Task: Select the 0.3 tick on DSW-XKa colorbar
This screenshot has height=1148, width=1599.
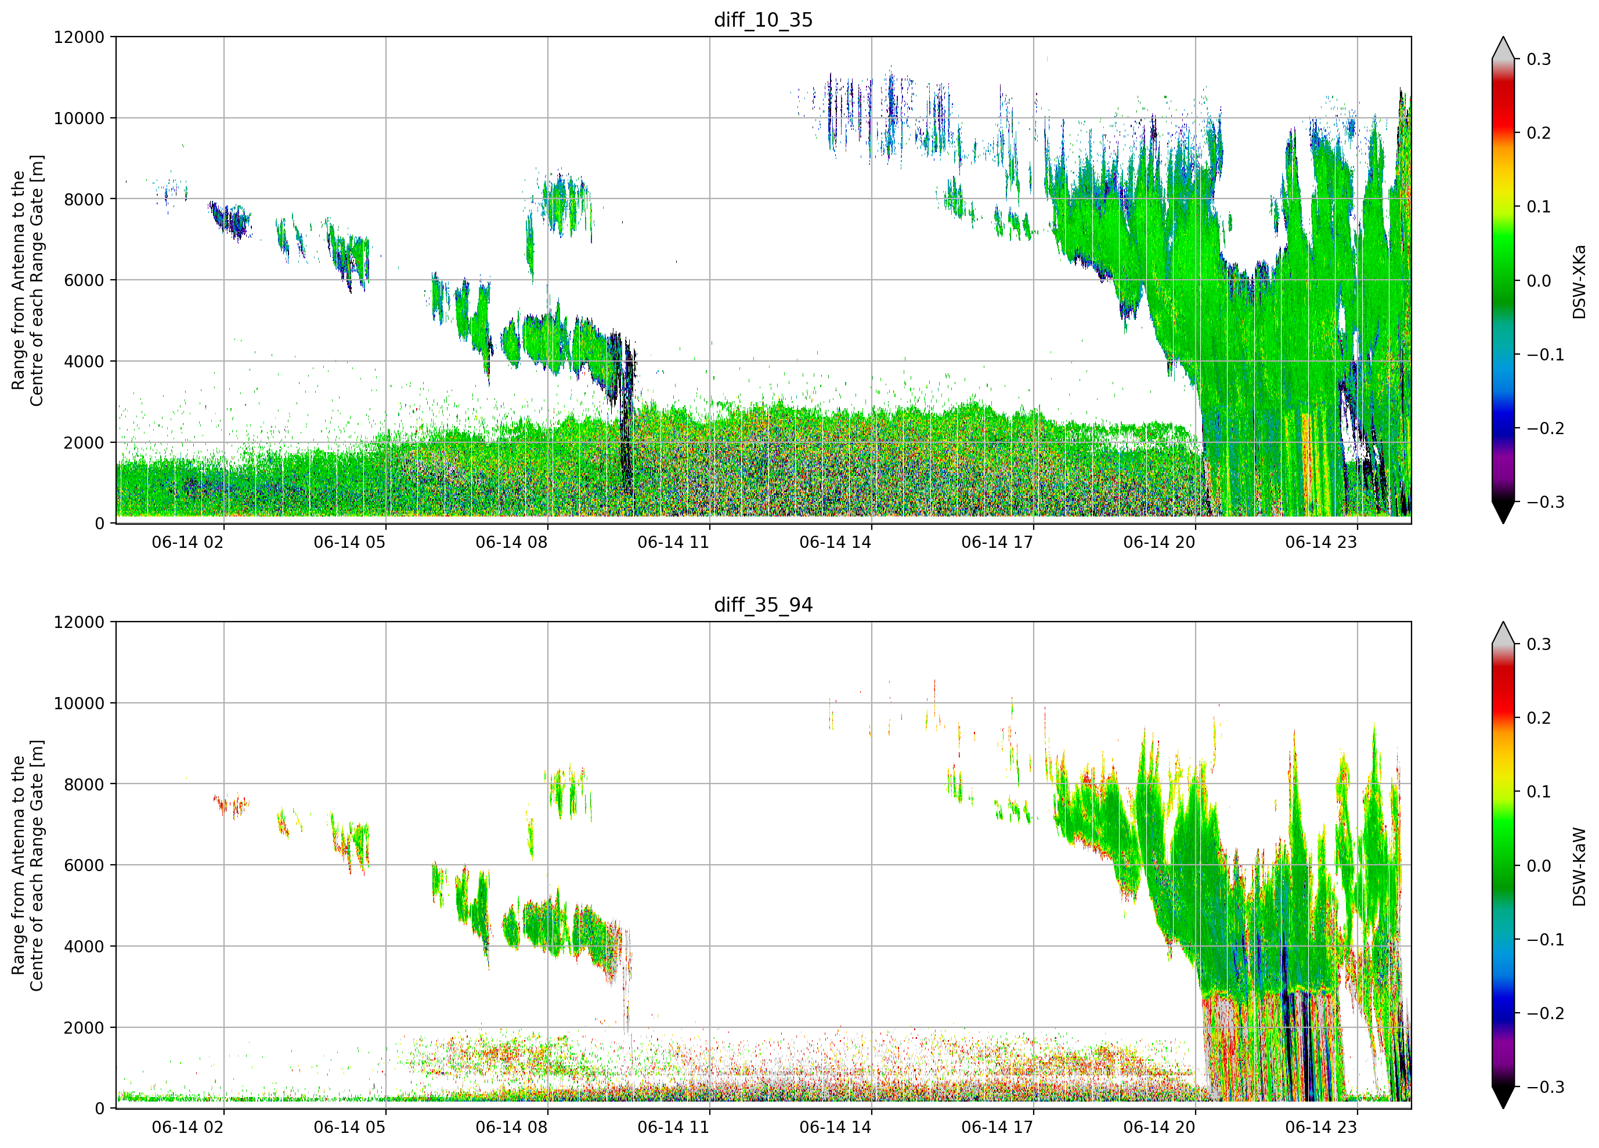Action: pyautogui.click(x=1539, y=59)
